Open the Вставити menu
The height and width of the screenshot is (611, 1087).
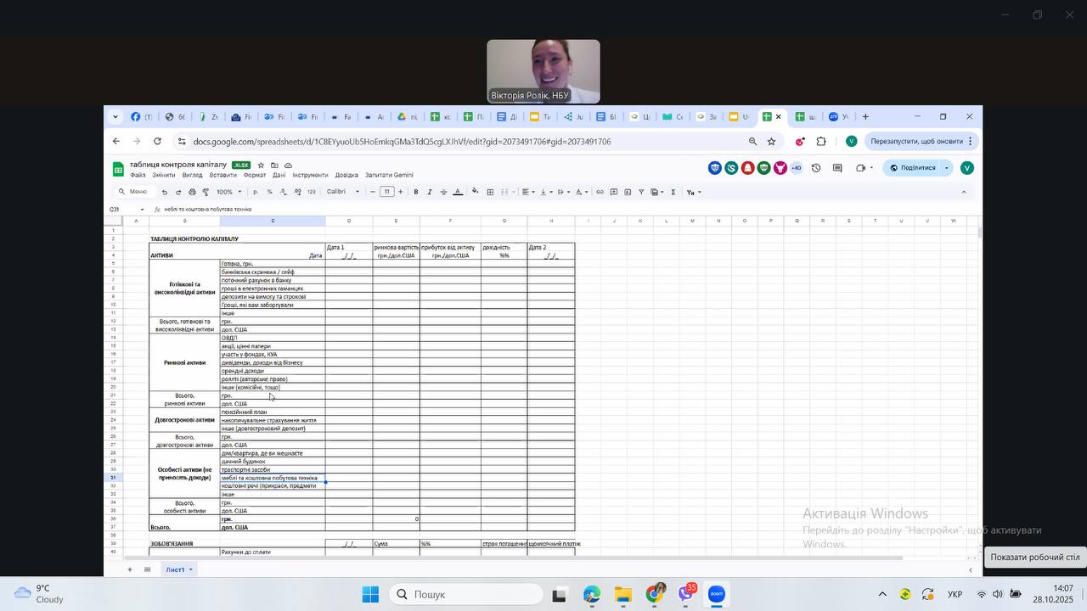[222, 175]
